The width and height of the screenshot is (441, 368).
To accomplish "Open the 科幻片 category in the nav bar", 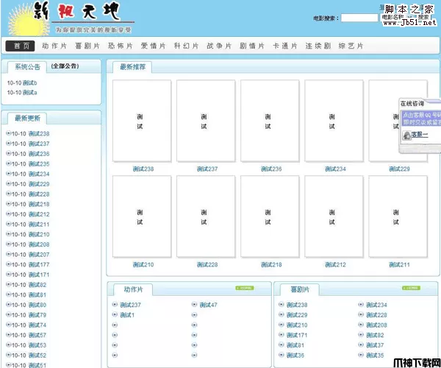I will coord(185,46).
